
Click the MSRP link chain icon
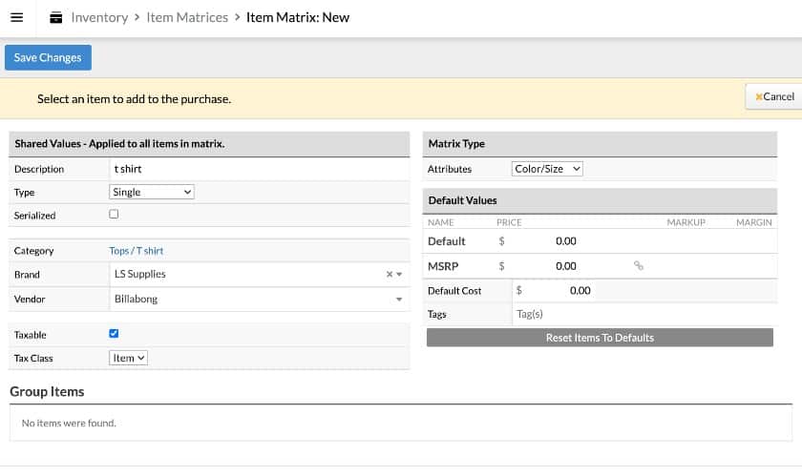click(639, 265)
